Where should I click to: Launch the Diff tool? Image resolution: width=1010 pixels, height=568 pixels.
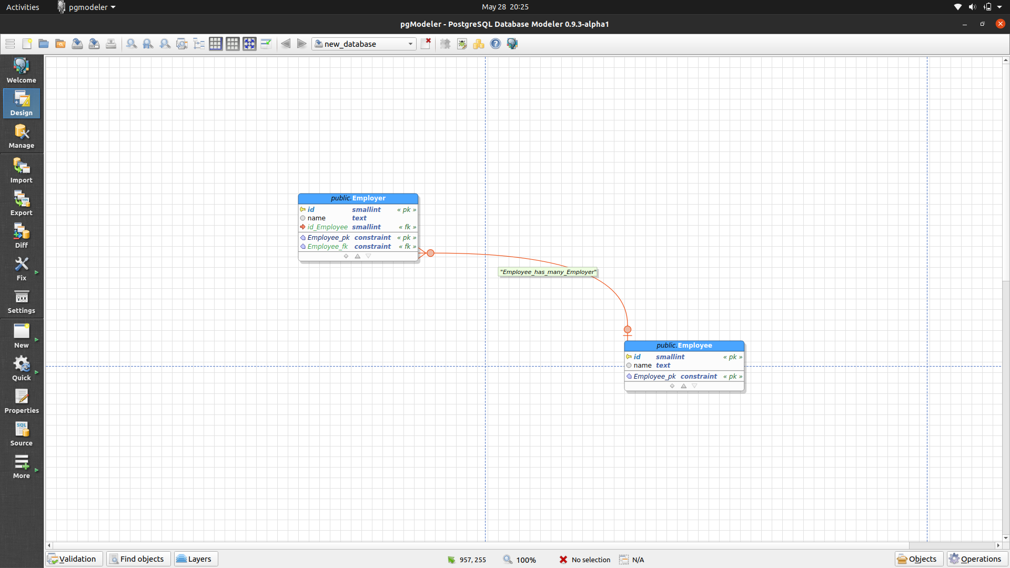pyautogui.click(x=21, y=236)
